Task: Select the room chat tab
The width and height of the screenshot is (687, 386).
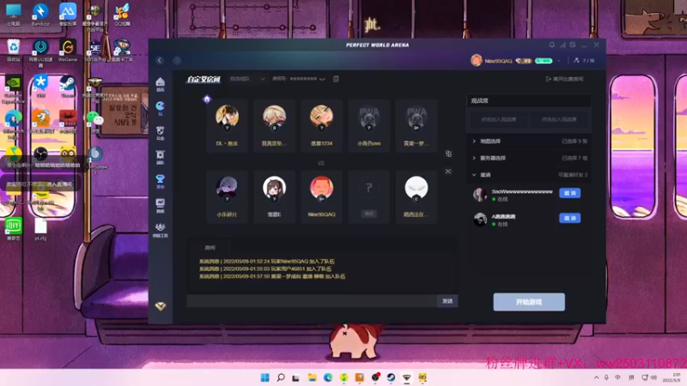Action: click(x=210, y=248)
